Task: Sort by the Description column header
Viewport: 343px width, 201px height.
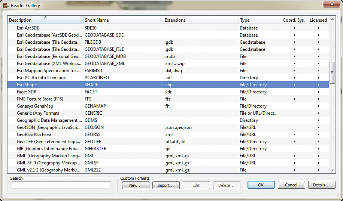Action: pyautogui.click(x=45, y=20)
